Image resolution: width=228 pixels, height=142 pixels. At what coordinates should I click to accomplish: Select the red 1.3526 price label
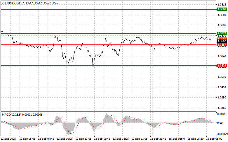tap(222, 66)
